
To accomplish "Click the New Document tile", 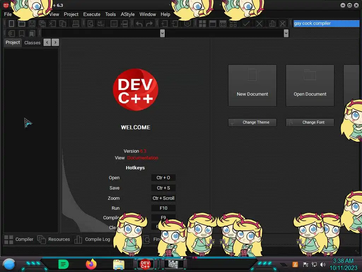I will pyautogui.click(x=252, y=86).
